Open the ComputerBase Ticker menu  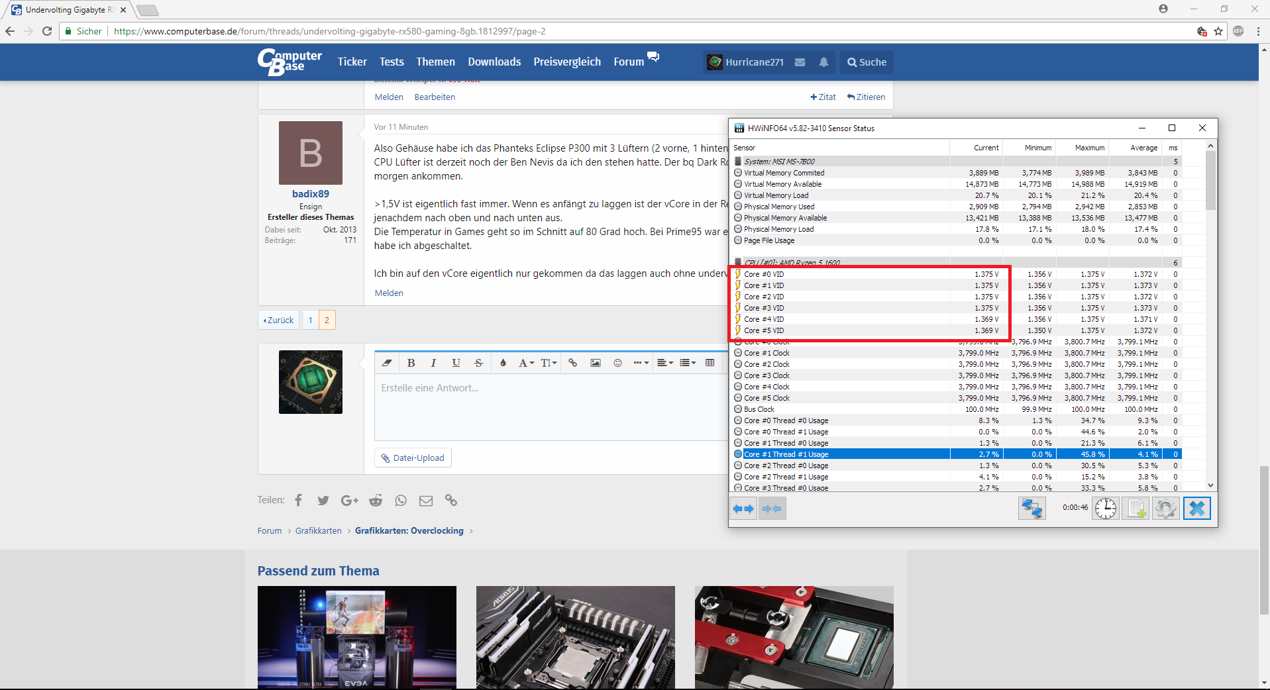pos(352,62)
